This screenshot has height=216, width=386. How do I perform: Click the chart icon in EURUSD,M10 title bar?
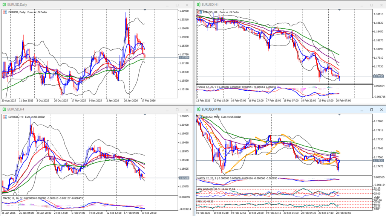pyautogui.click(x=198, y=110)
